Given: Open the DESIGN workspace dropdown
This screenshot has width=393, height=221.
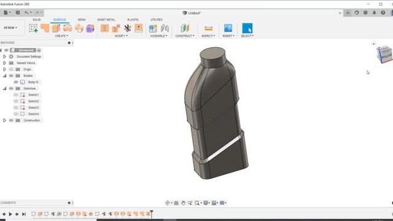Looking at the screenshot, I should [11, 28].
